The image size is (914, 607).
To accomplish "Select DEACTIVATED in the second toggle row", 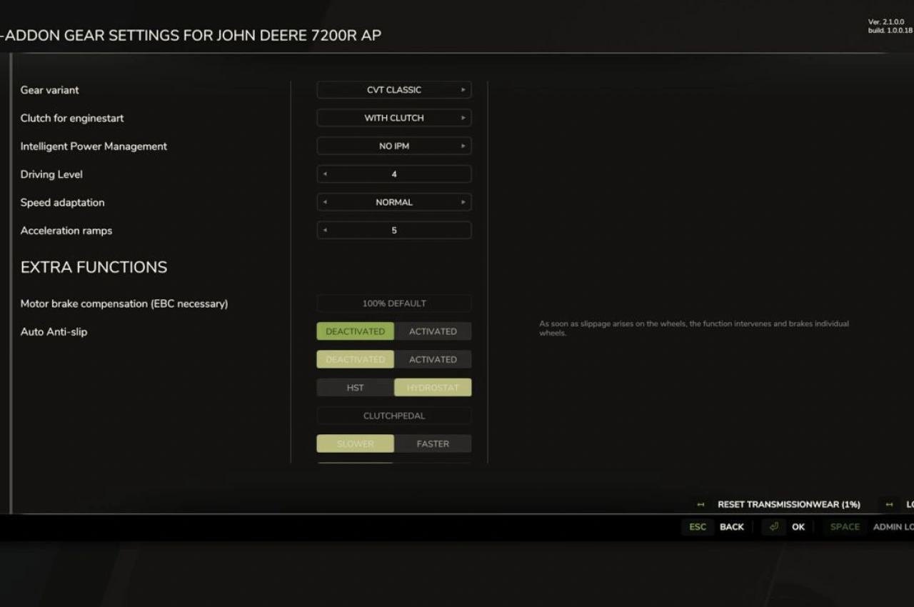I will coord(355,359).
